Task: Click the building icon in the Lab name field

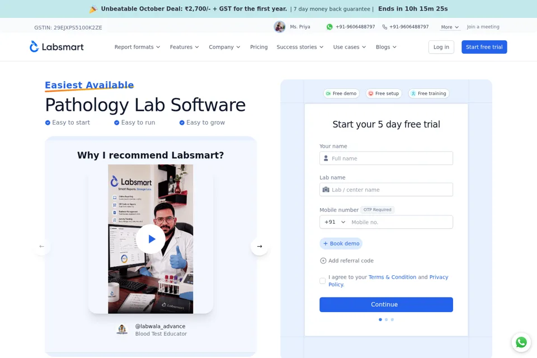Action: (326, 190)
